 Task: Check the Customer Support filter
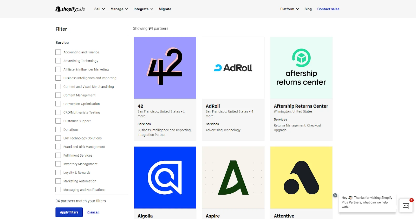coord(58,121)
